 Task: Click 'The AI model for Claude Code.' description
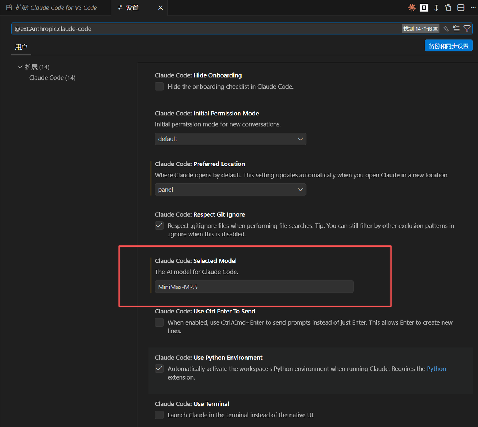pos(196,272)
